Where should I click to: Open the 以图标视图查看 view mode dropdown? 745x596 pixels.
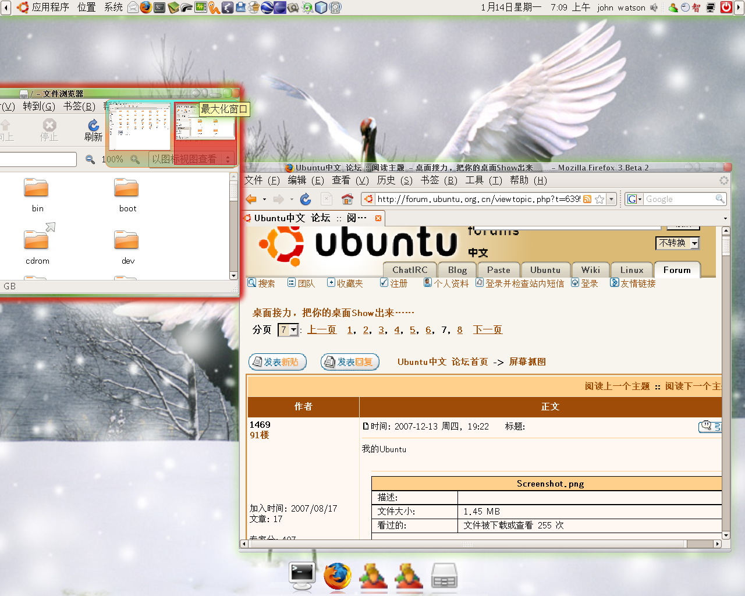coord(191,159)
